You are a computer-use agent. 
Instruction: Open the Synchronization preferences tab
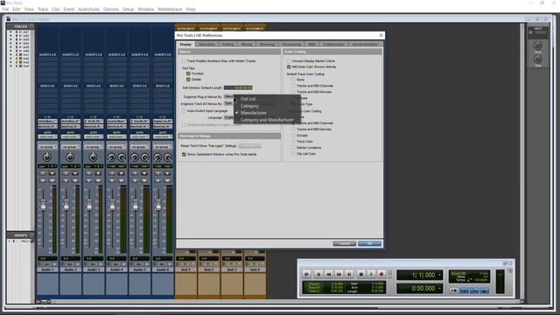(x=365, y=45)
